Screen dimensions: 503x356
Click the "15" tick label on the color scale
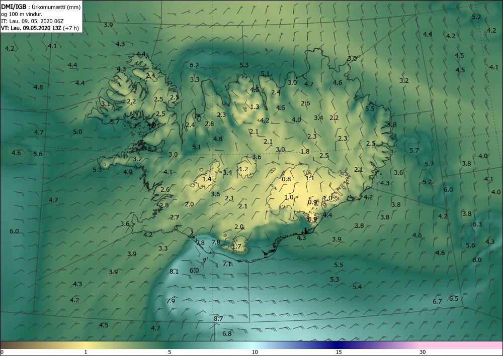[x=339, y=352]
